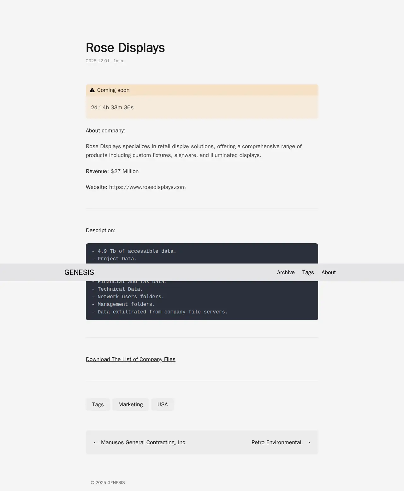Click the left arrow before Manusos
404x491 pixels.
click(x=96, y=442)
